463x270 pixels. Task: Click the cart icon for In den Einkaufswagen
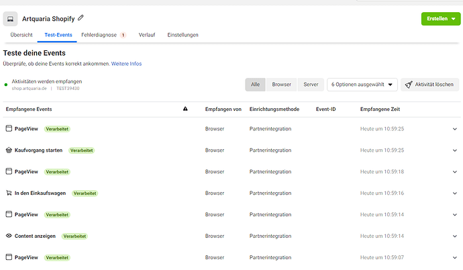pyautogui.click(x=9, y=193)
